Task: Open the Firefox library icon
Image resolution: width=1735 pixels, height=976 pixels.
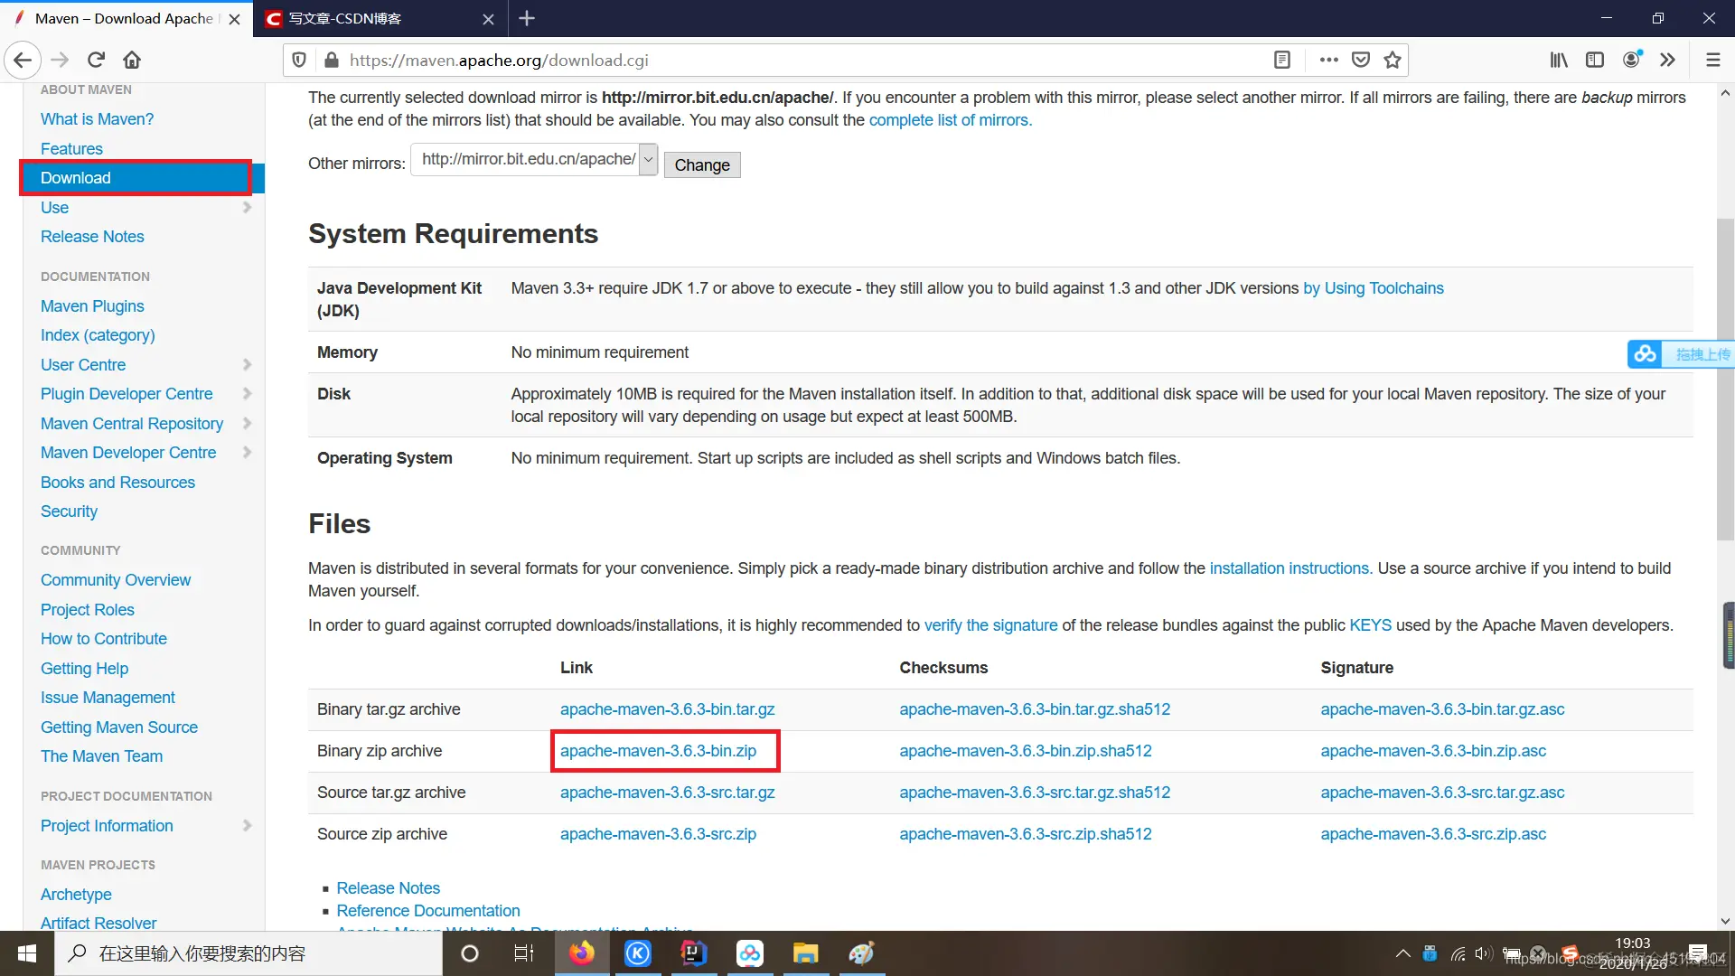Action: [1559, 60]
